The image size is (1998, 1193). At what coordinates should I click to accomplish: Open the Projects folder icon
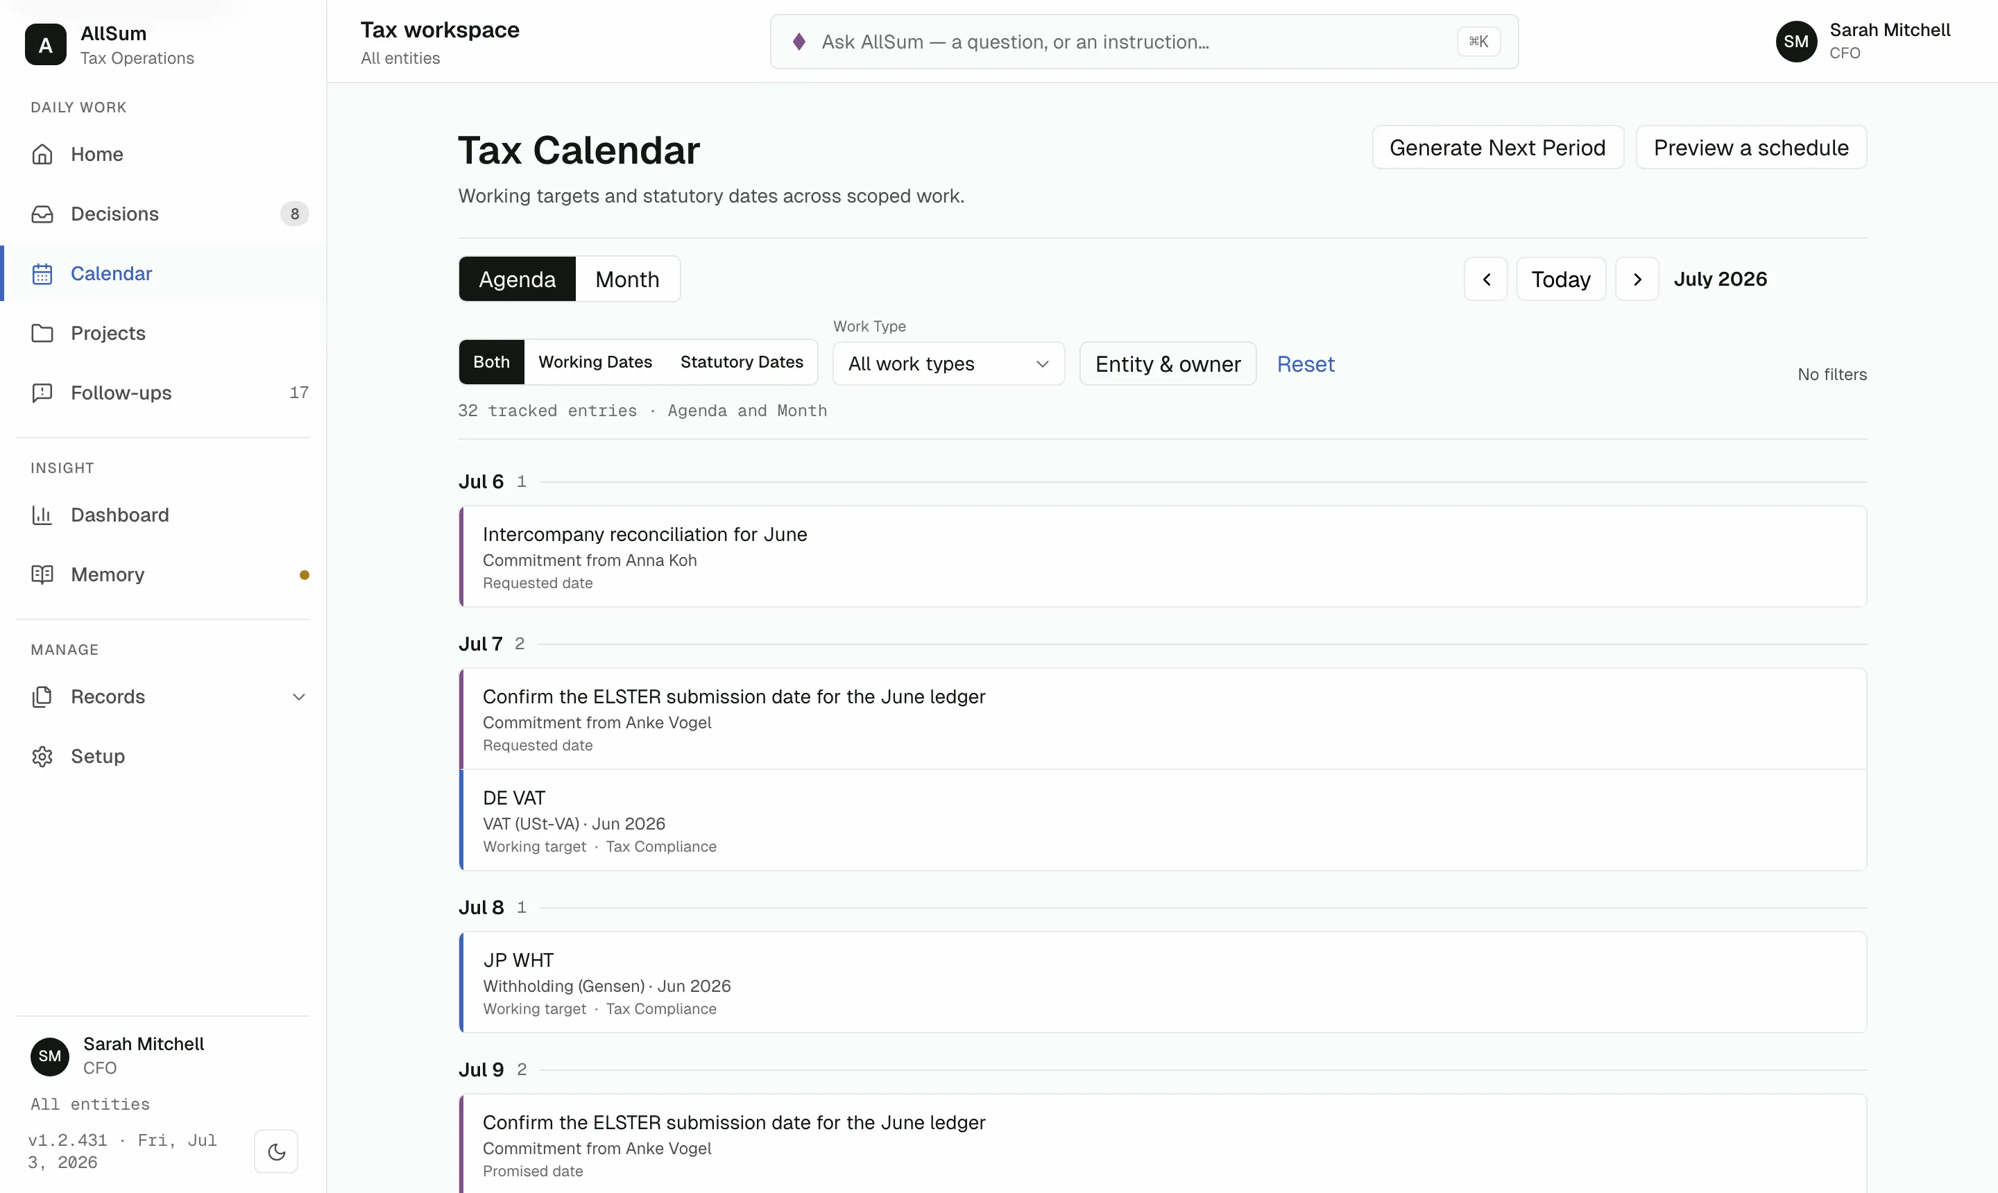[42, 333]
